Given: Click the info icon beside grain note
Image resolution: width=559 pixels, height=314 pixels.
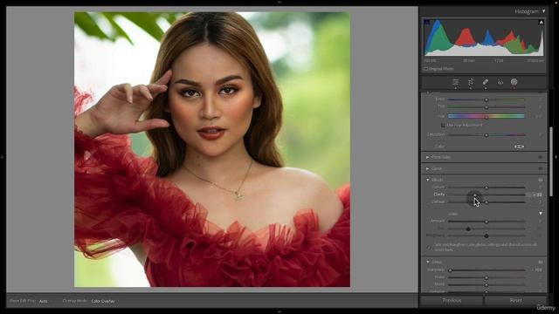Looking at the screenshot, I should (429, 247).
